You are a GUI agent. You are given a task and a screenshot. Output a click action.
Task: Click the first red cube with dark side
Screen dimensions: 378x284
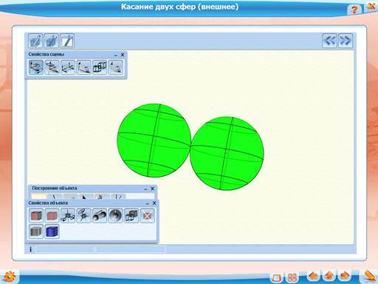coord(36,216)
